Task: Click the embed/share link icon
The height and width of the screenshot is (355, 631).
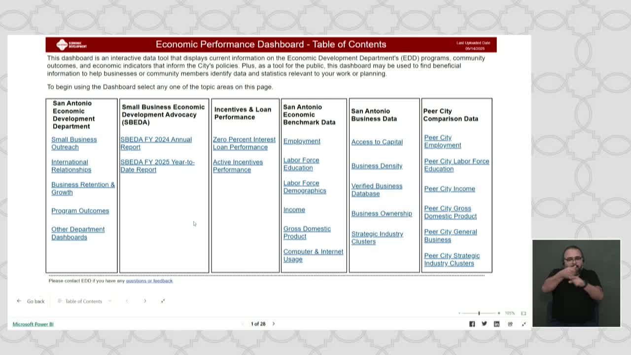Action: click(510, 324)
